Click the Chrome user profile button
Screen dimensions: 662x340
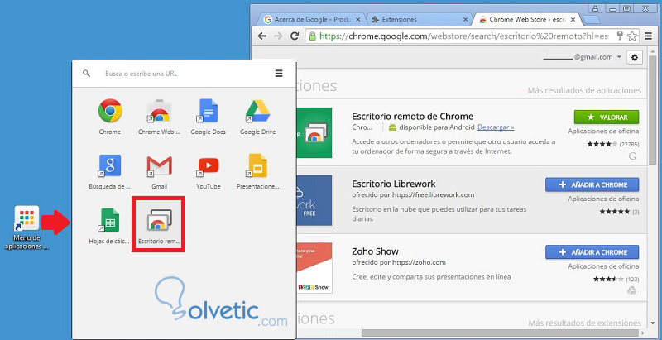tap(595, 8)
